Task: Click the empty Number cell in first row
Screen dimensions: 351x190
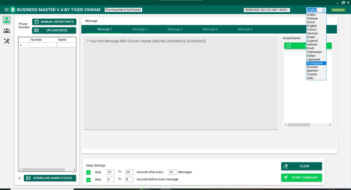Action: click(43, 45)
